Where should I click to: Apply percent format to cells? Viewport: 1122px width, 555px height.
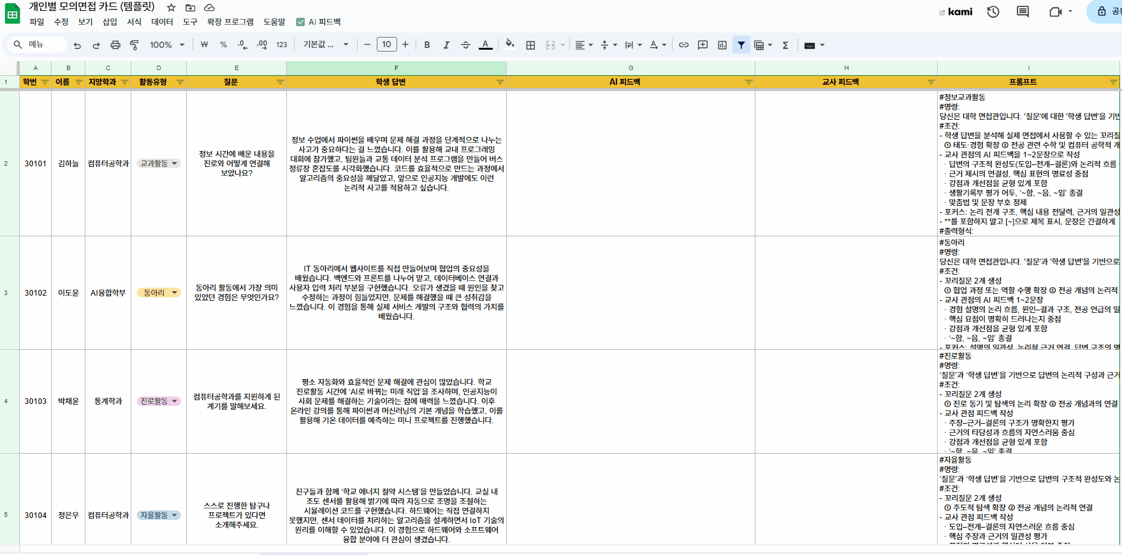pyautogui.click(x=223, y=45)
